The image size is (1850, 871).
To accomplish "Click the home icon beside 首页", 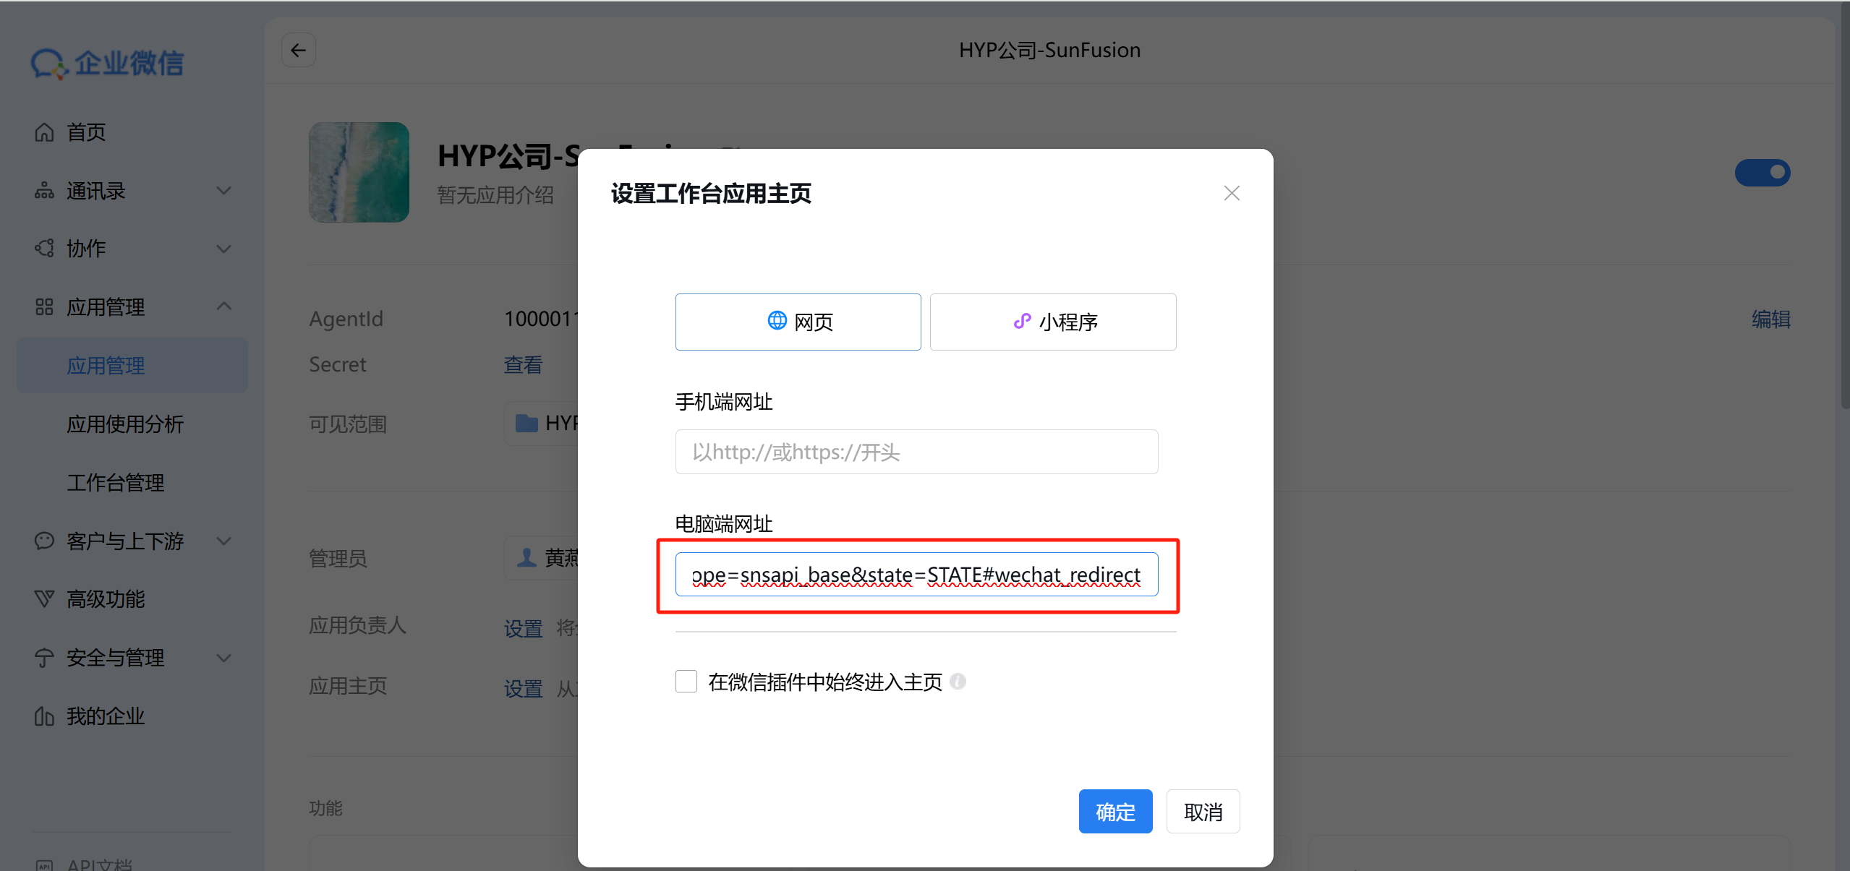I will pos(44,132).
